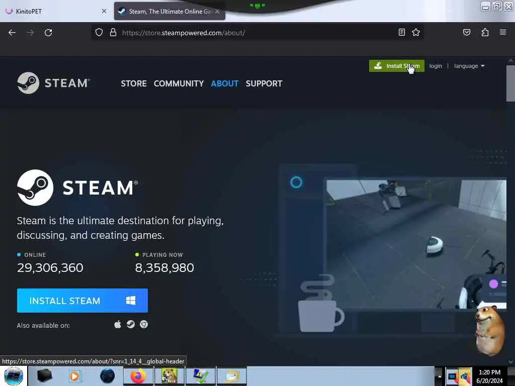Click the monitor icon in system tray

pos(452,376)
